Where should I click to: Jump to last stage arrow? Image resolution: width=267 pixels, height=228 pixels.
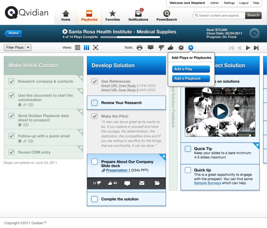256,48
